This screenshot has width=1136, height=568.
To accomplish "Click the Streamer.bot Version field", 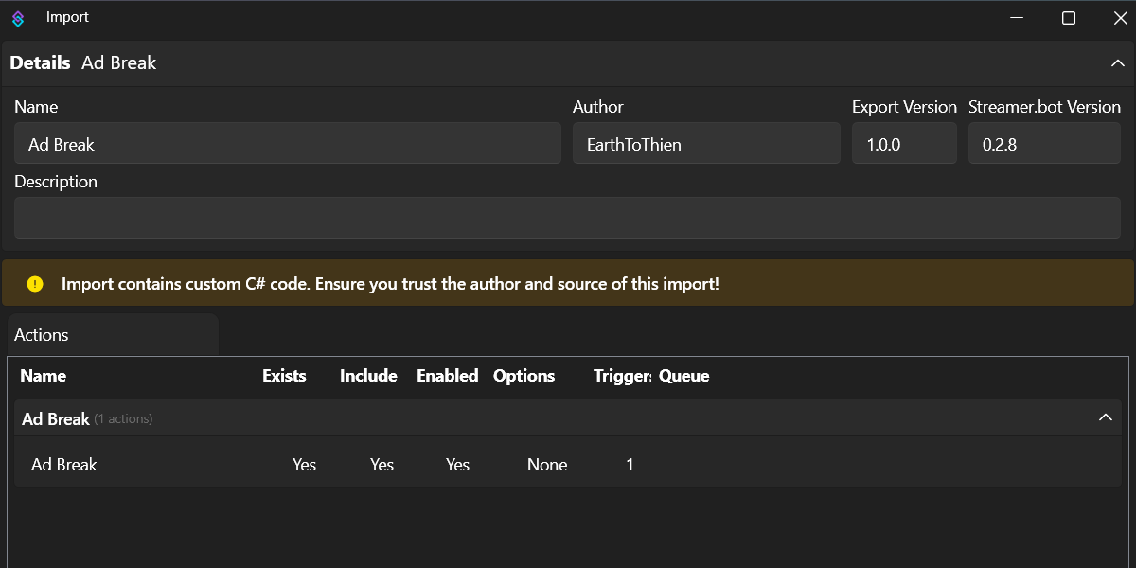I will [1043, 144].
